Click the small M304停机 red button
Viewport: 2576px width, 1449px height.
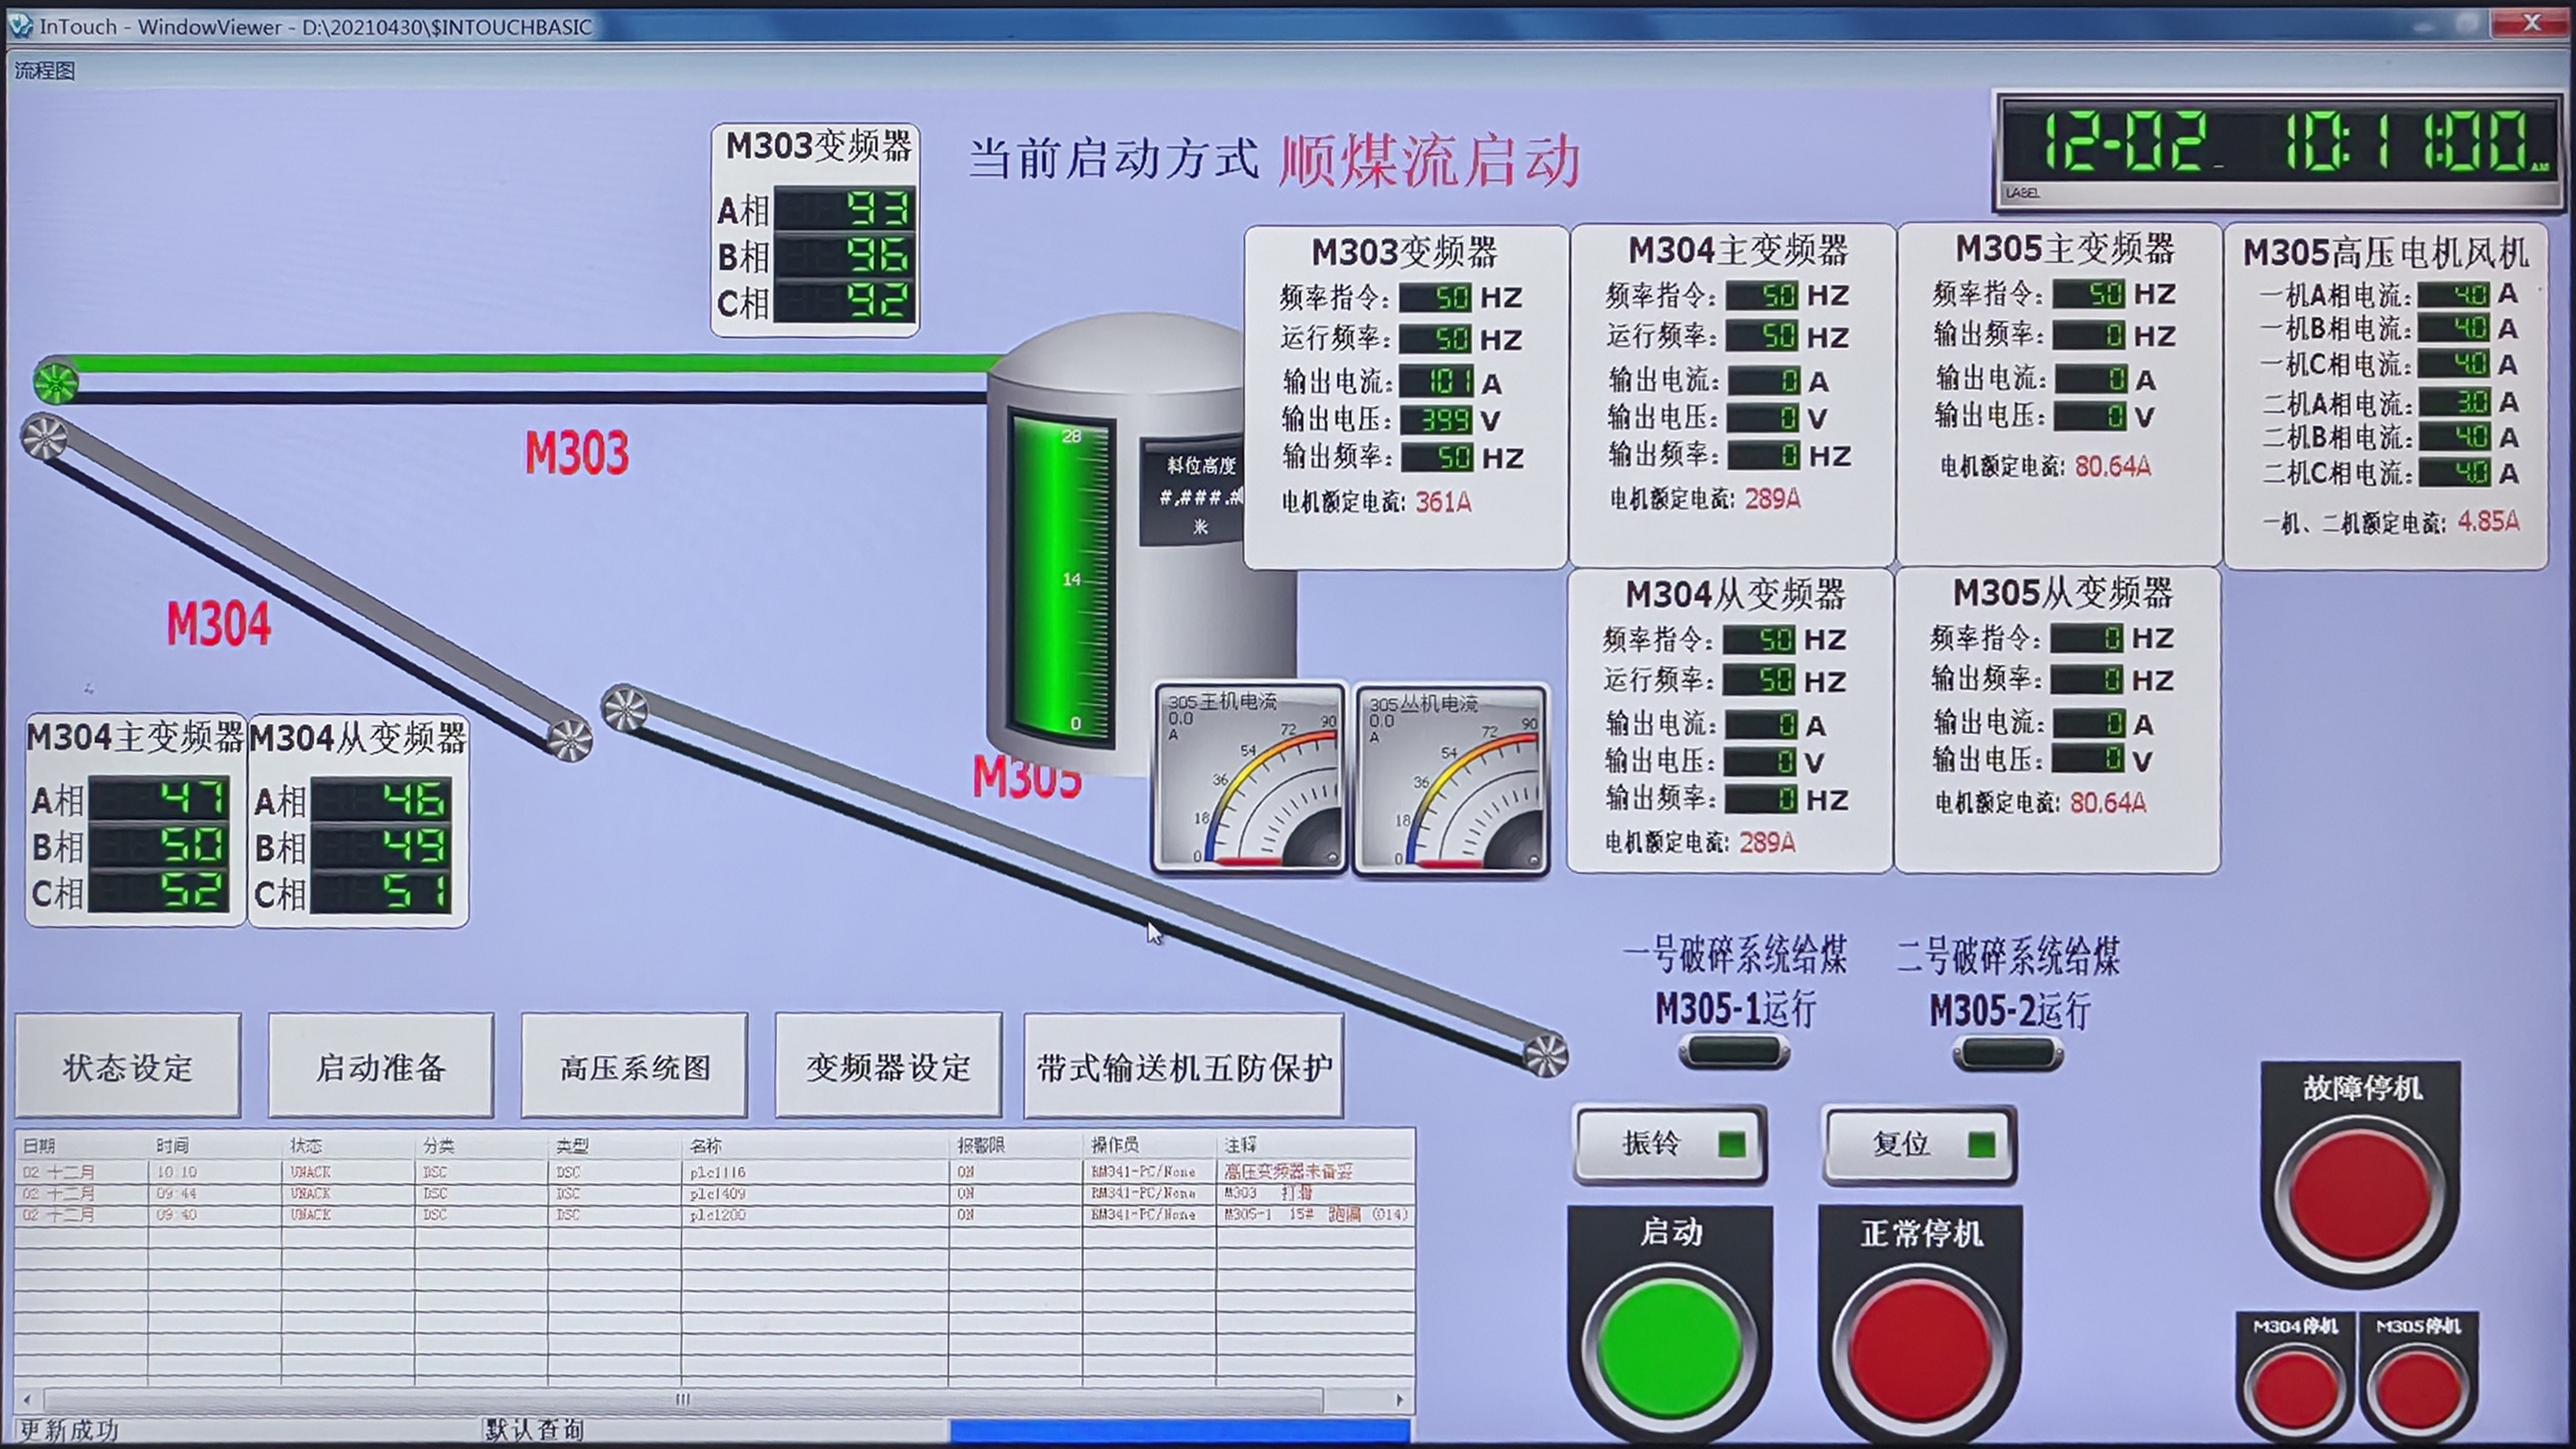[2296, 1390]
